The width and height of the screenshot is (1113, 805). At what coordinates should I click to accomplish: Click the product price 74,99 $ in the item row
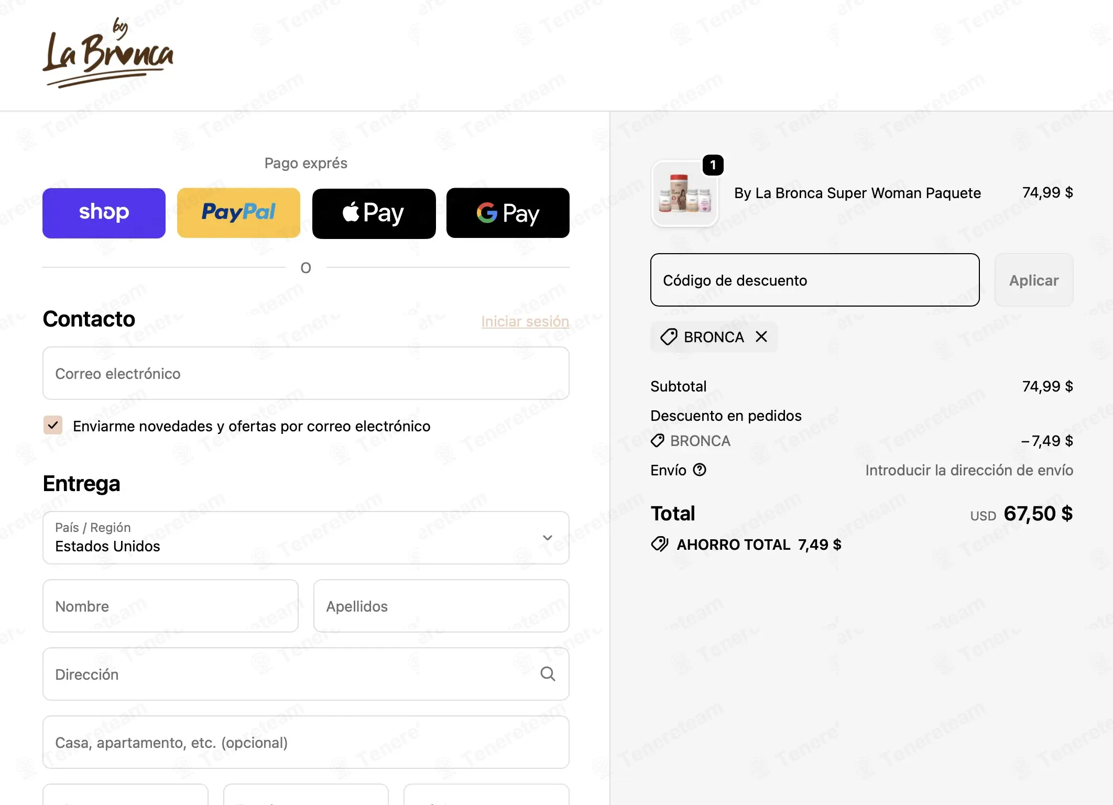tap(1047, 192)
